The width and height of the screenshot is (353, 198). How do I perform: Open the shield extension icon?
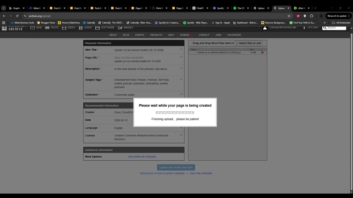(305, 16)
